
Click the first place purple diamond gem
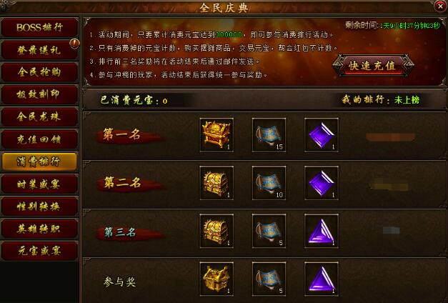[x=322, y=134]
